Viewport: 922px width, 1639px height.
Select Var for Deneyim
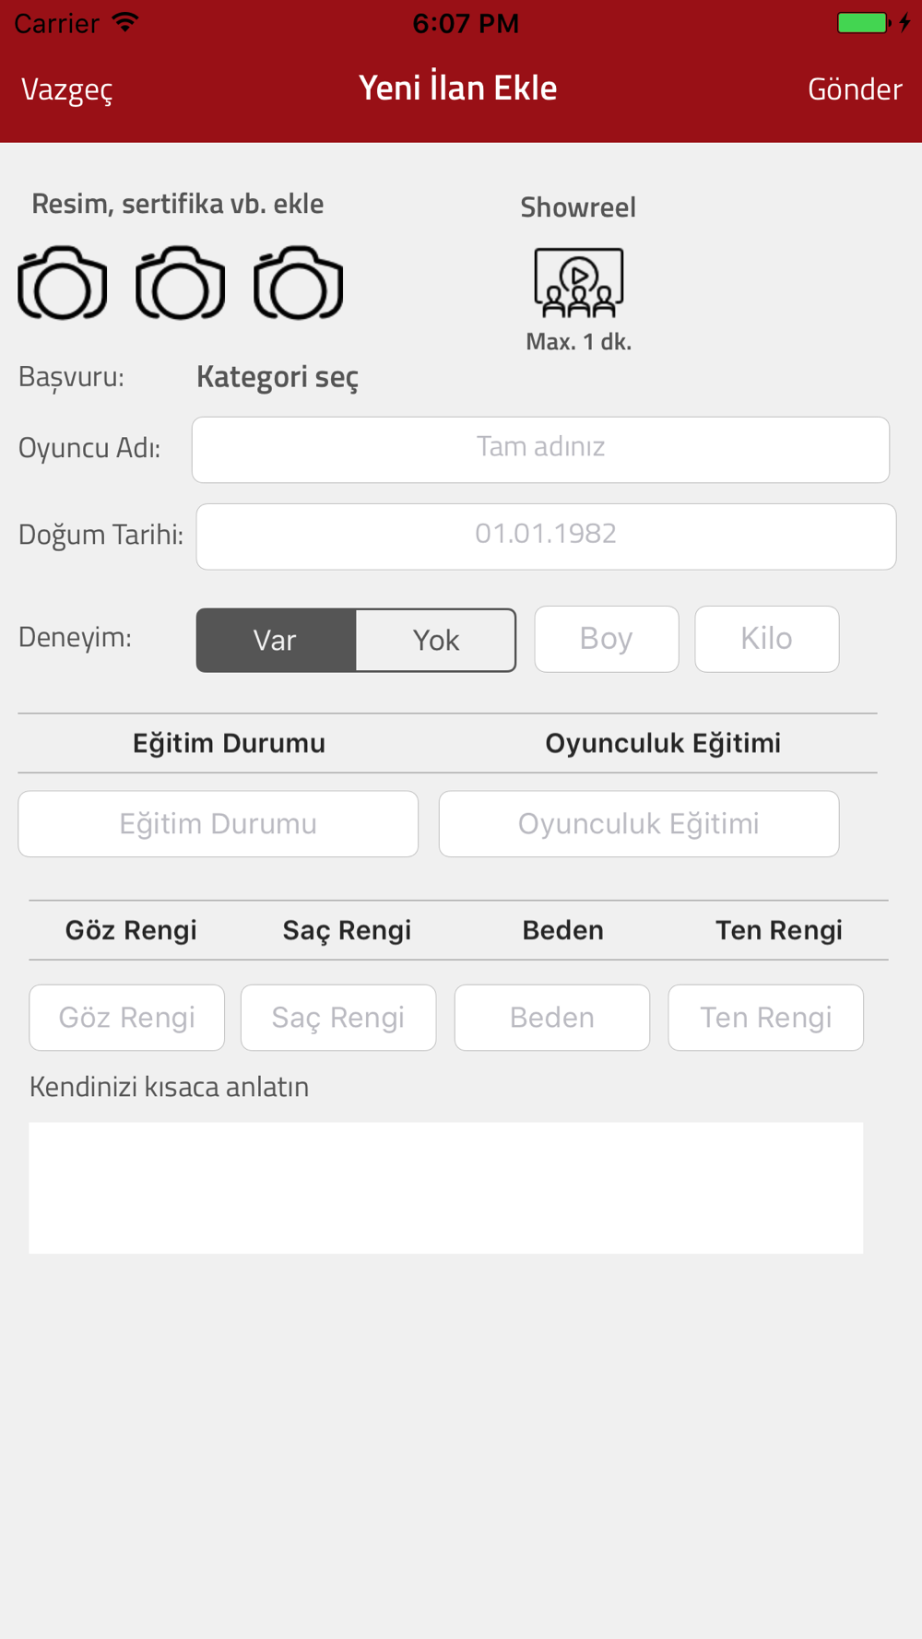click(x=276, y=640)
